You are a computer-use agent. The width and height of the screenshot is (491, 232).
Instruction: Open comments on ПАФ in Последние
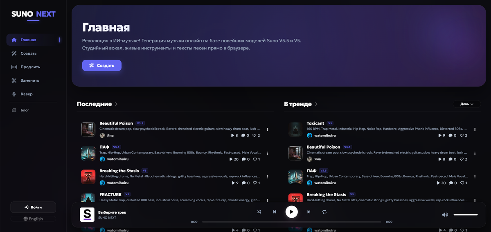coord(243,159)
